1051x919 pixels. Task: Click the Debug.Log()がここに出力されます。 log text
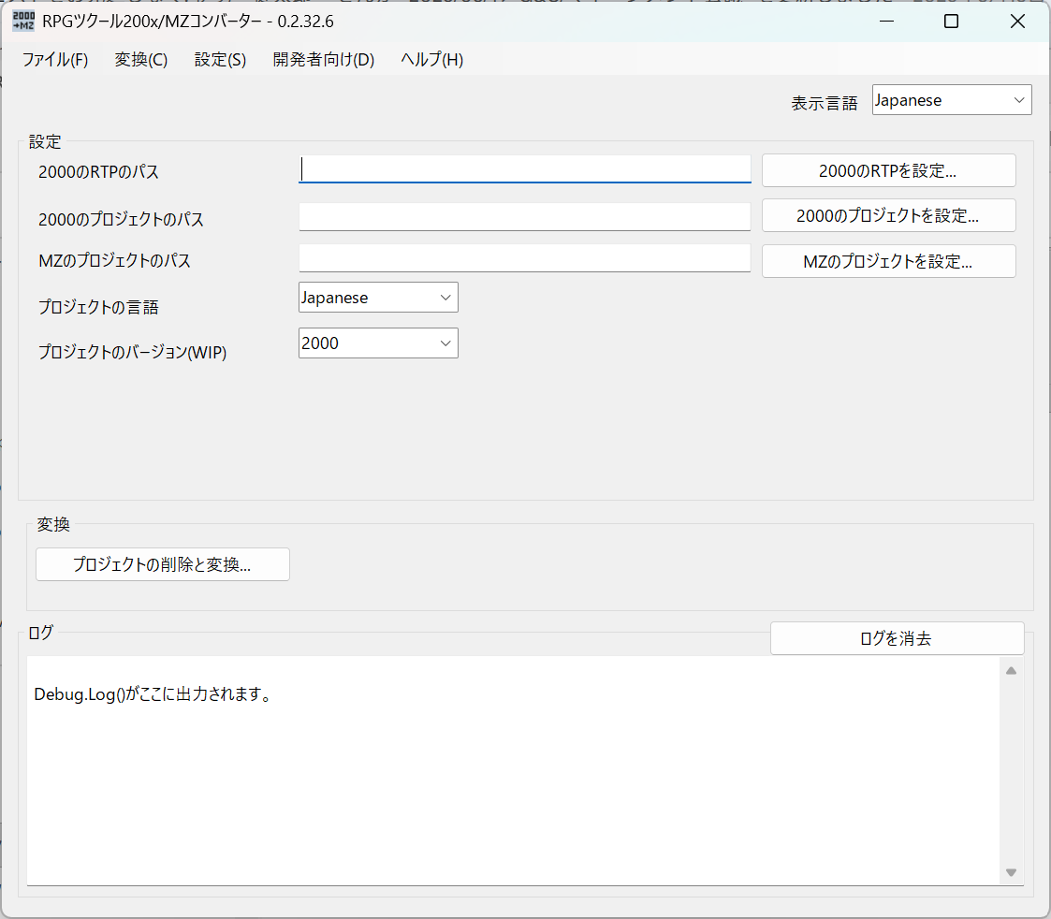click(x=153, y=693)
